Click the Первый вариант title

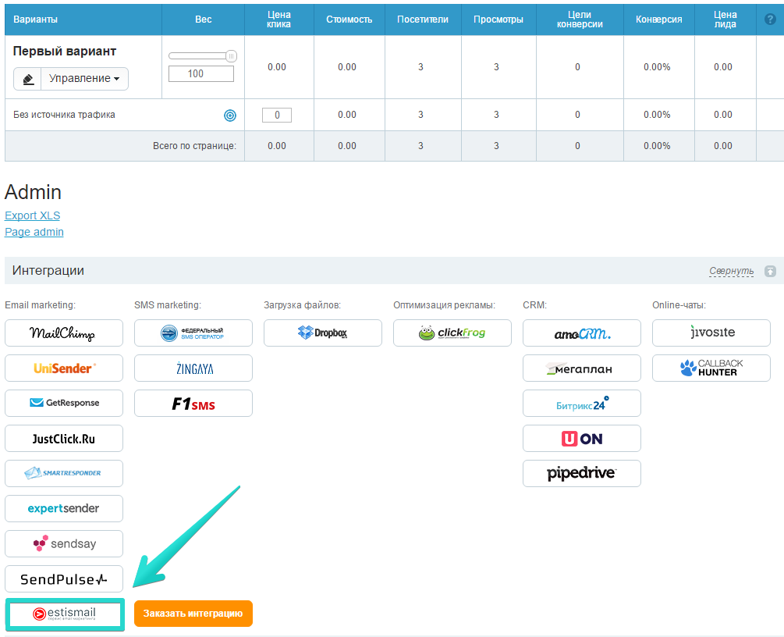tap(65, 51)
